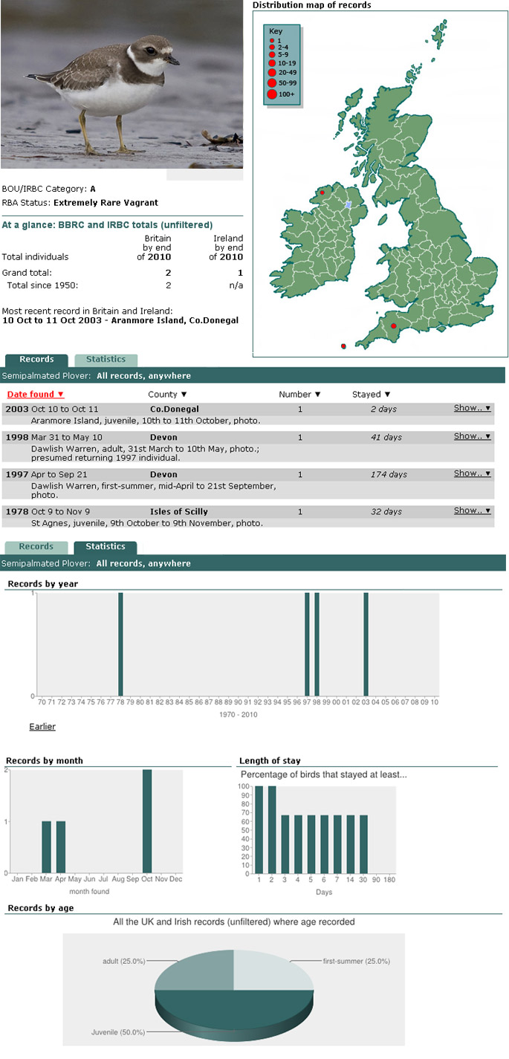Viewport: 509px width, 1059px height.
Task: Show details for 1978 Isles of Scilly record
Action: [473, 511]
